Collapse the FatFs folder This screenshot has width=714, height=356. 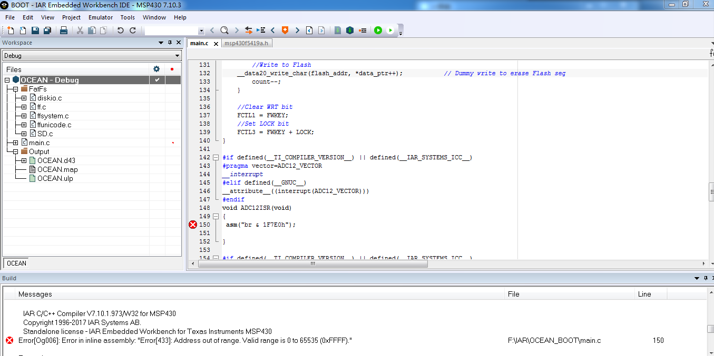(15, 89)
